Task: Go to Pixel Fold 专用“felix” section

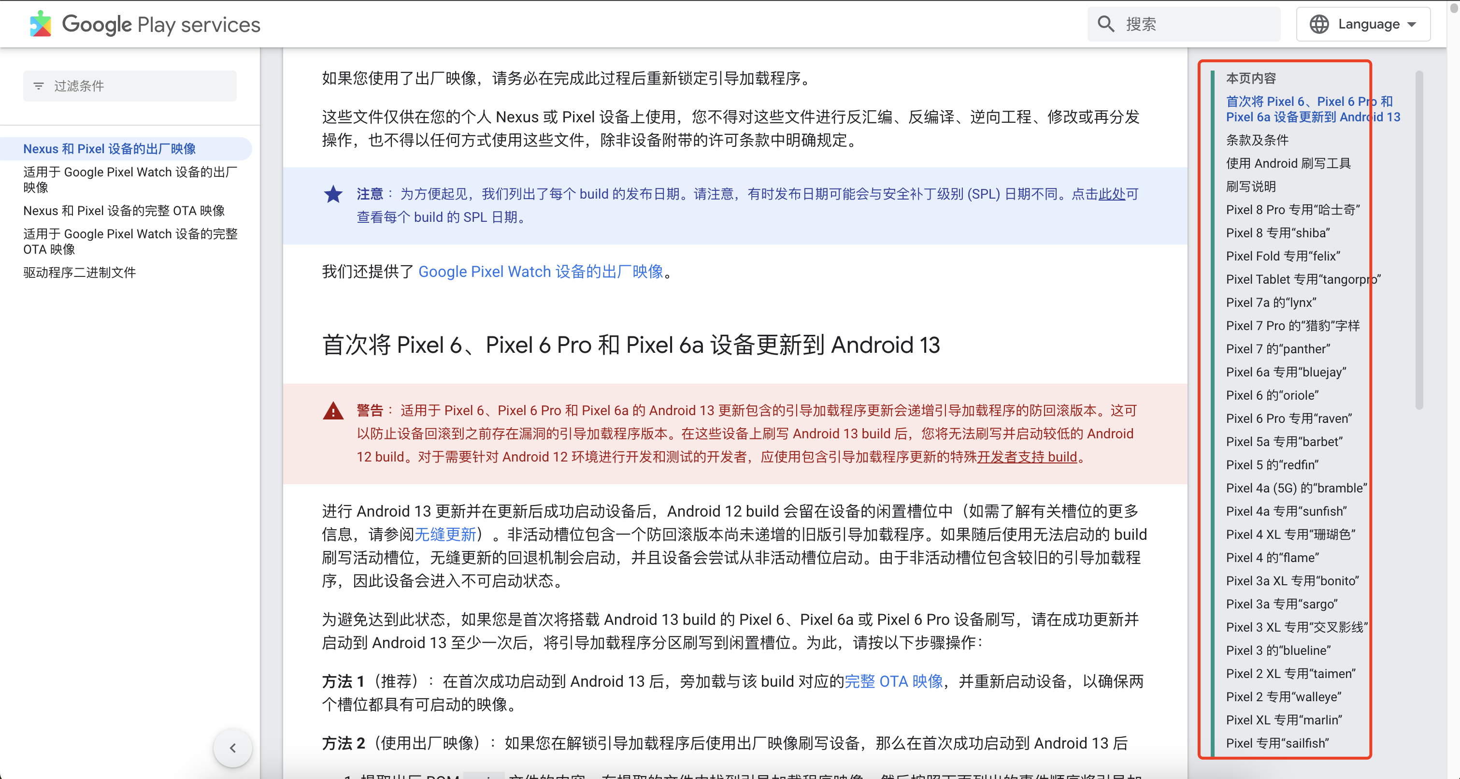Action: coord(1283,256)
